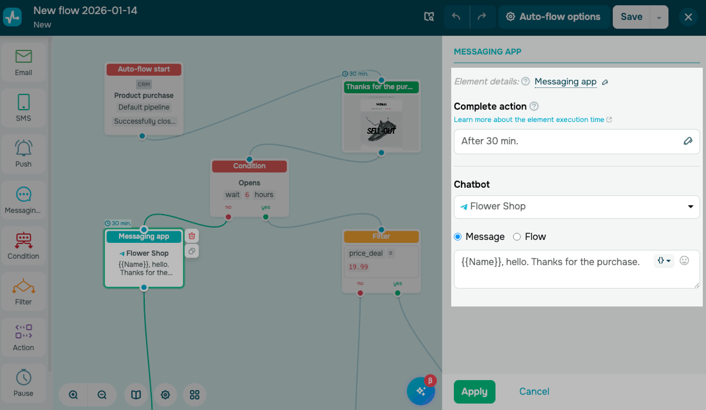Click the undo arrow in header

[456, 17]
